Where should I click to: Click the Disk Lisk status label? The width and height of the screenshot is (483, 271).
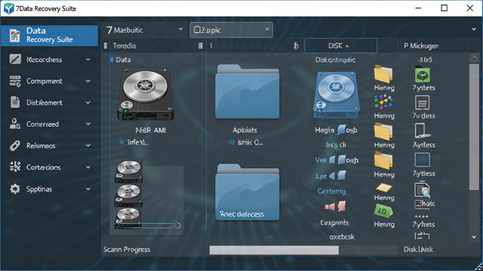click(418, 249)
